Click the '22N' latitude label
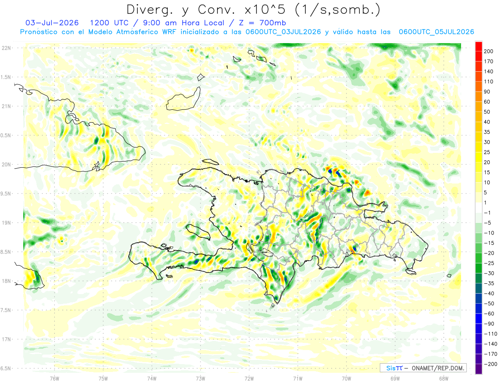Screen dimensions: 498x384 (x=6, y=48)
